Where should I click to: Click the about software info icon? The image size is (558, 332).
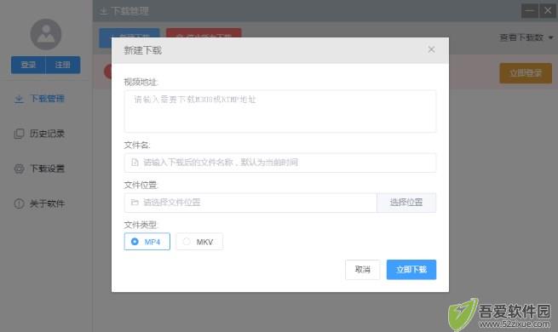tap(19, 203)
